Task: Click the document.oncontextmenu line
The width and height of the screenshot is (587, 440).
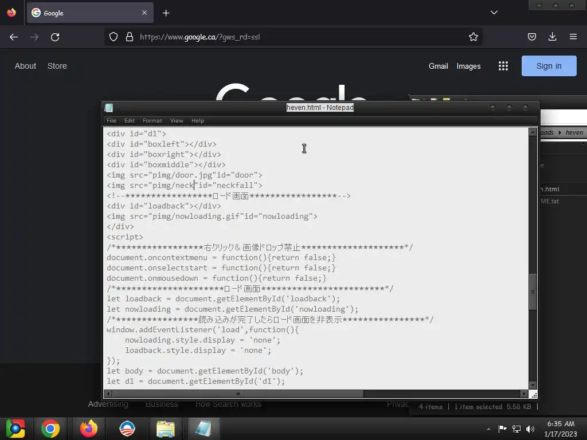Action: click(x=221, y=257)
